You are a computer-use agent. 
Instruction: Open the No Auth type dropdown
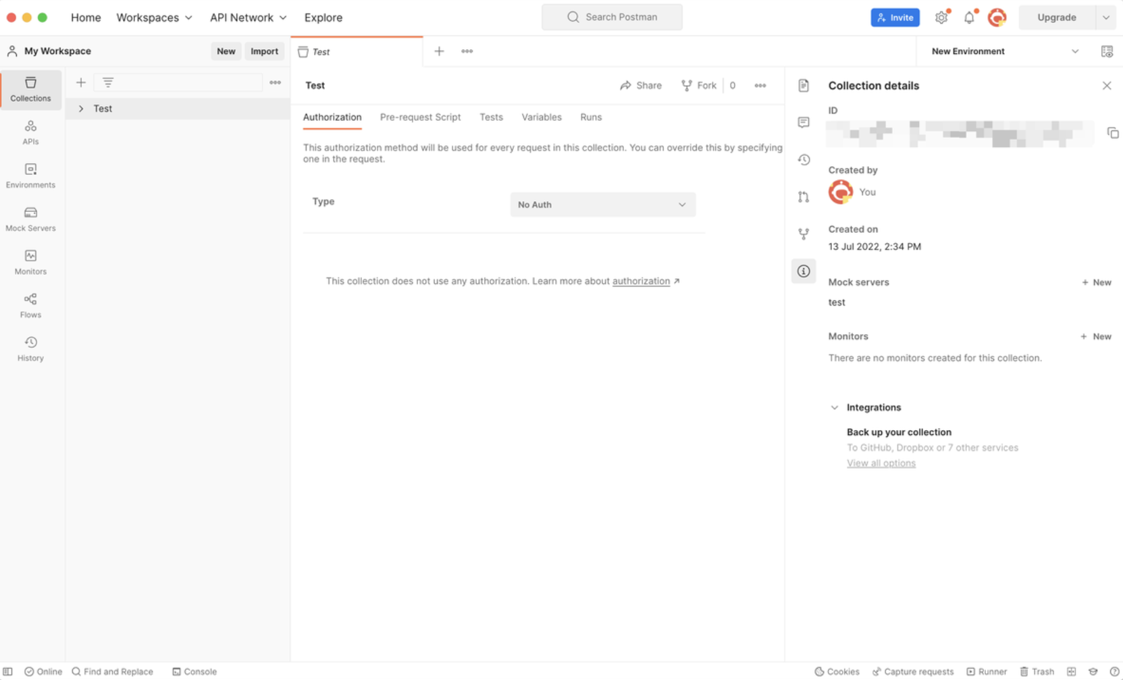602,205
